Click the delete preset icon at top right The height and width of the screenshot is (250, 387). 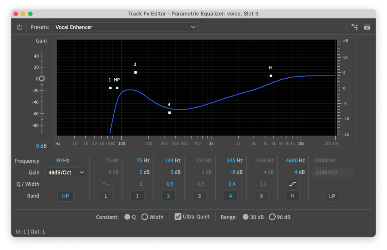click(367, 27)
